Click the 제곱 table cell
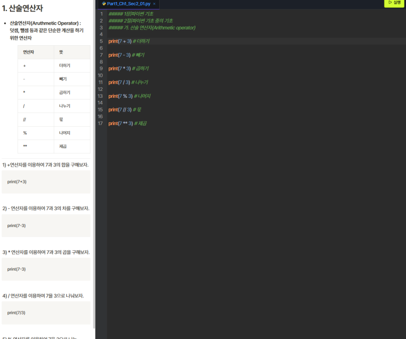The height and width of the screenshot is (339, 406). 72,147
